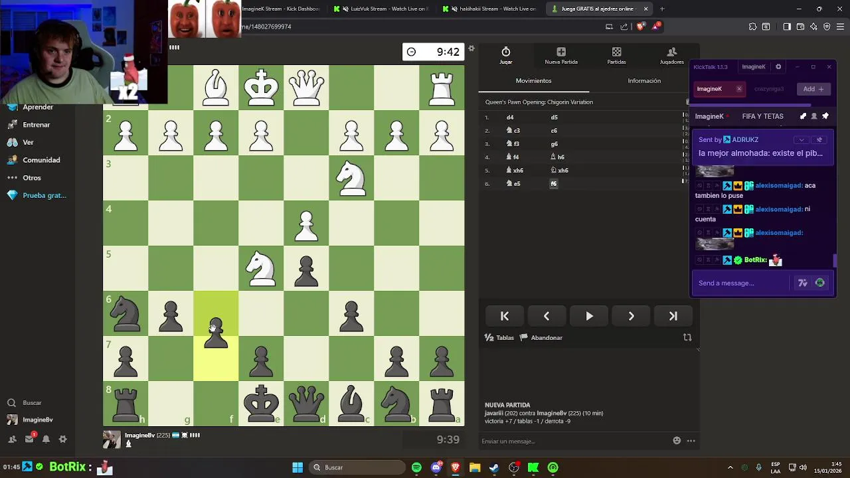This screenshot has height=478, width=850.
Task: Open Entrenar in chess.com sidebar
Action: click(x=29, y=125)
